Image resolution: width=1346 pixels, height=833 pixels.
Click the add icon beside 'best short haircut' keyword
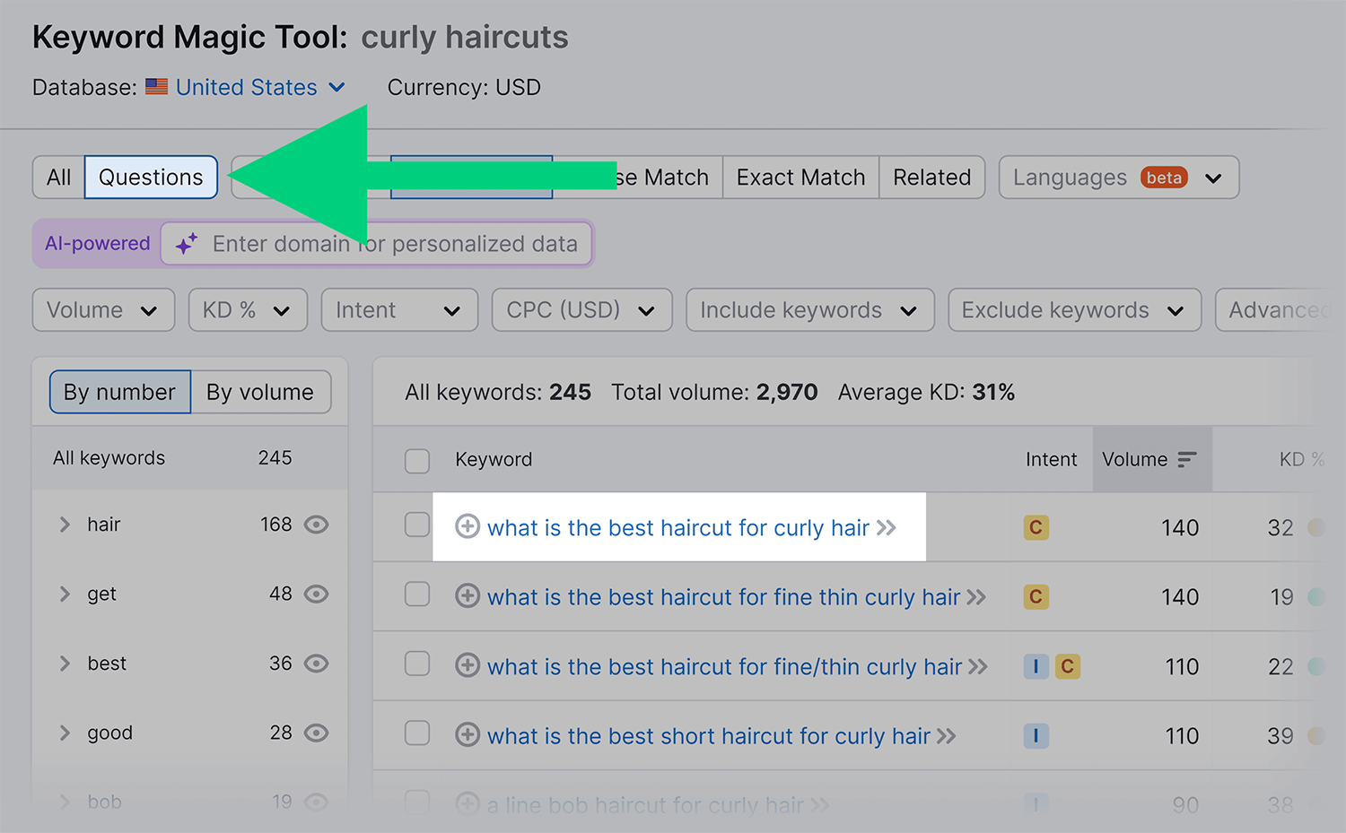468,734
